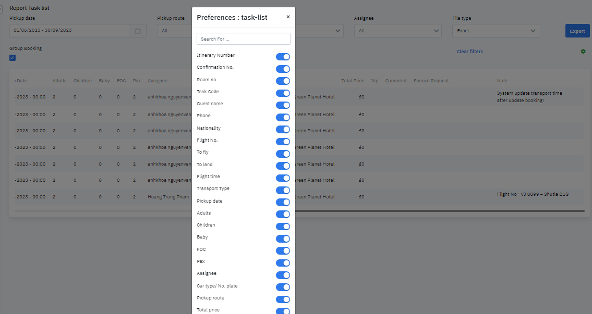Turn off the Guest name toggle
This screenshot has width=592, height=314.
pyautogui.click(x=283, y=105)
